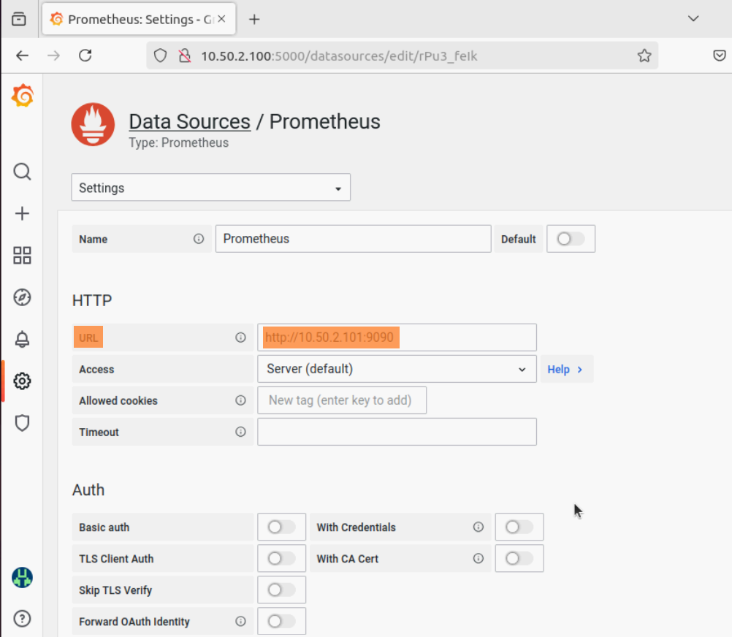Enable the TLS Client Auth switch
The height and width of the screenshot is (637, 732).
point(281,558)
